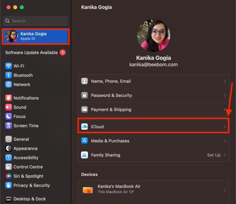Click the MacBook Air device icon
236x204 pixels.
(88, 190)
